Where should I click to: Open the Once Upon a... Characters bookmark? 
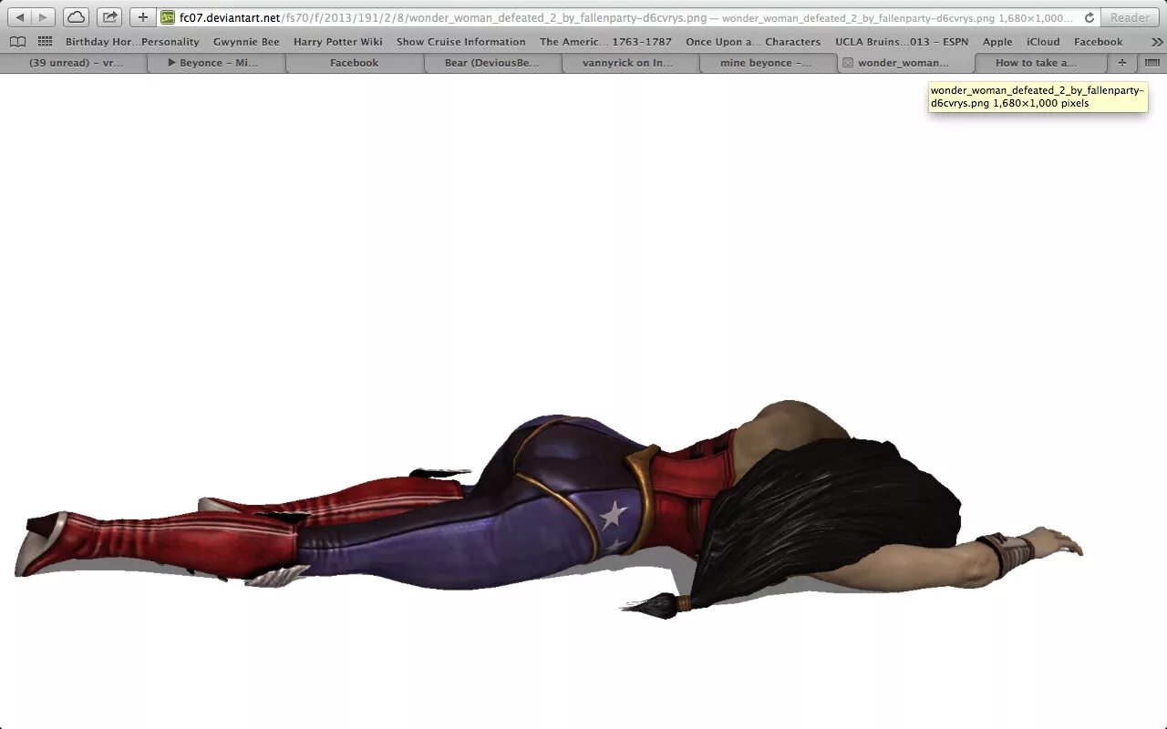[753, 42]
